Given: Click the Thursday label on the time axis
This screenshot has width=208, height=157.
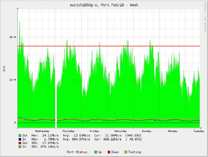Looking at the screenshot, I should [68, 131].
